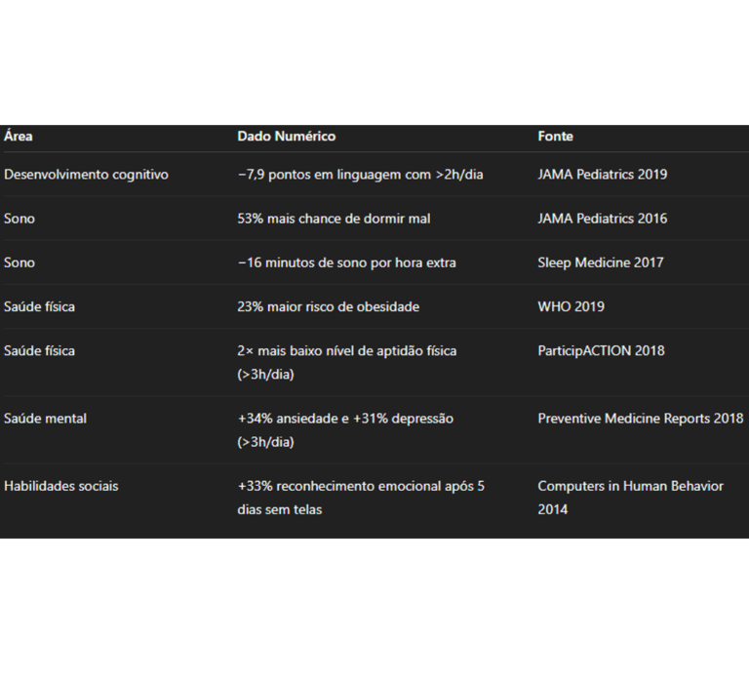Select the Área column header
749x683 pixels.
19,137
